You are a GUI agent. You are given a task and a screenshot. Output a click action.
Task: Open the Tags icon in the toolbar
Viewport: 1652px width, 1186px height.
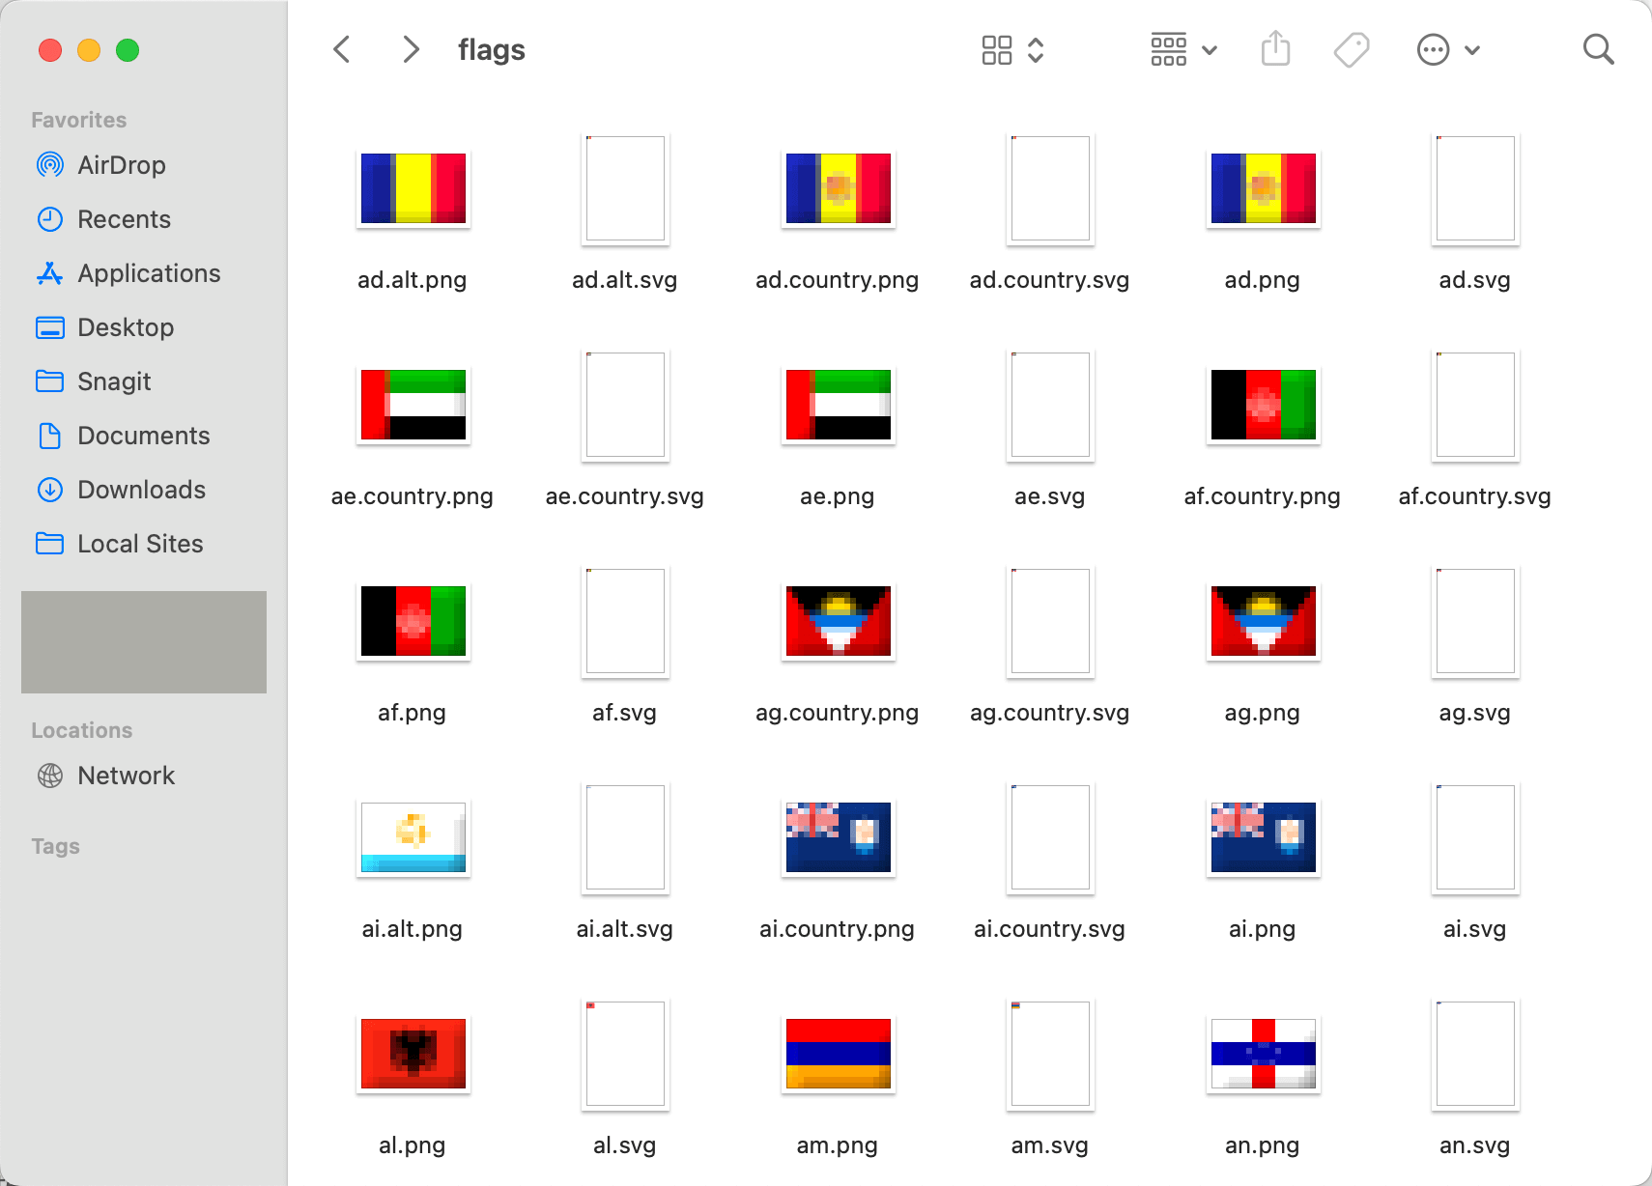[x=1352, y=48]
